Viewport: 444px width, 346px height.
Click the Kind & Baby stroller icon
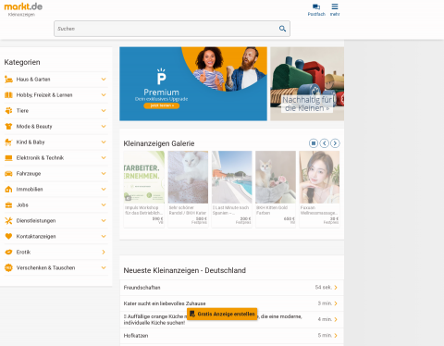click(8, 142)
